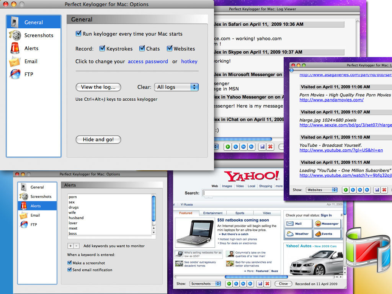This screenshot has height=294, width=392.
Task: Open the Show 'Screenshots' dropdown
Action: [205, 284]
